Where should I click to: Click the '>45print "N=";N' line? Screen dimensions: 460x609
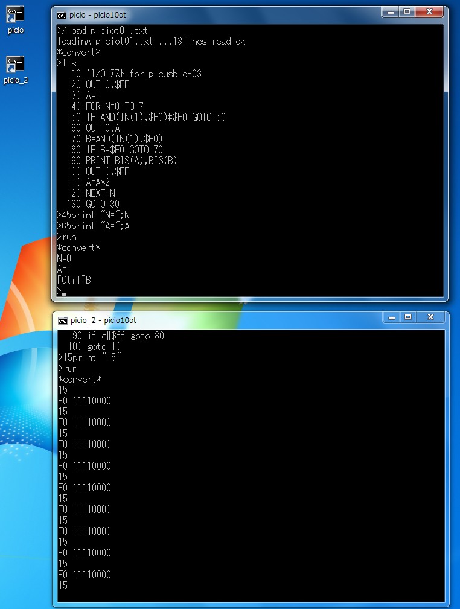tap(93, 215)
